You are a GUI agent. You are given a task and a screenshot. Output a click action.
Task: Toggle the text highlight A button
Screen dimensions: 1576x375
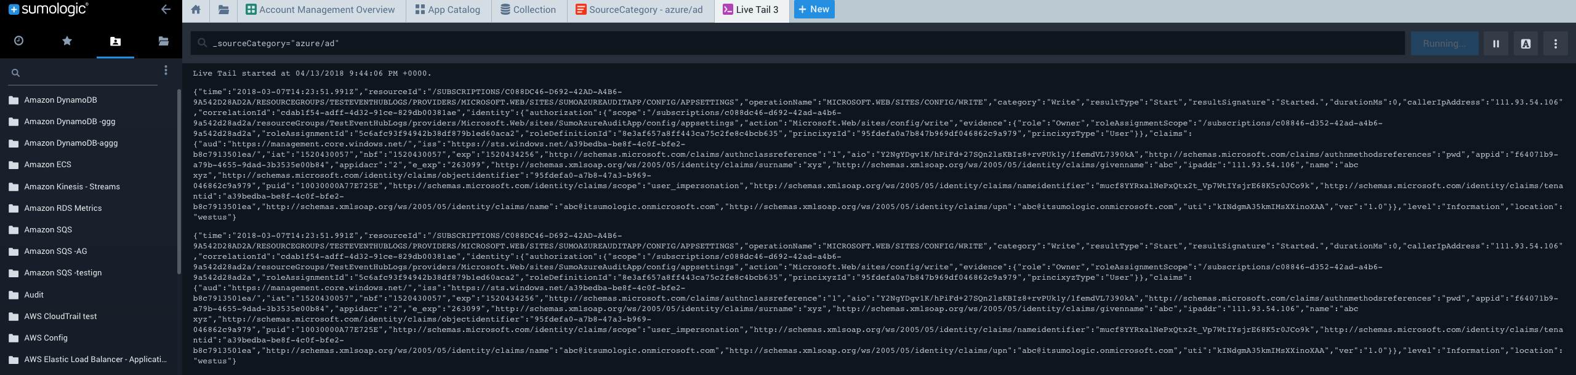(x=1526, y=44)
